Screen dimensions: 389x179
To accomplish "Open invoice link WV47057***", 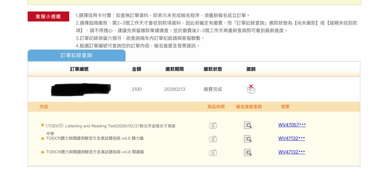I will (x=292, y=125).
